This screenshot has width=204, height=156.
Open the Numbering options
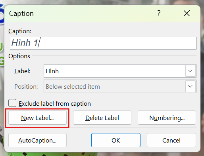167,118
